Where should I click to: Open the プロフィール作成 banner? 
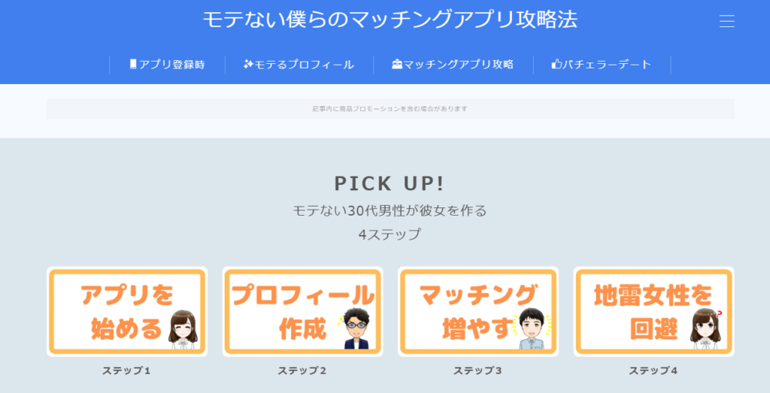(302, 312)
